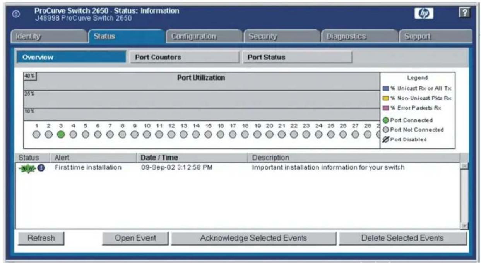The width and height of the screenshot is (481, 263).
Task: Select port 23 indicator circle
Action: [306, 134]
